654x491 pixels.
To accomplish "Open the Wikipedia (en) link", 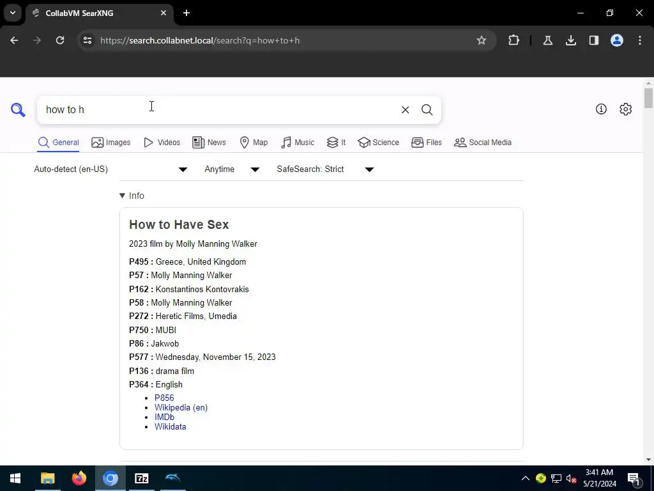I will tap(181, 407).
